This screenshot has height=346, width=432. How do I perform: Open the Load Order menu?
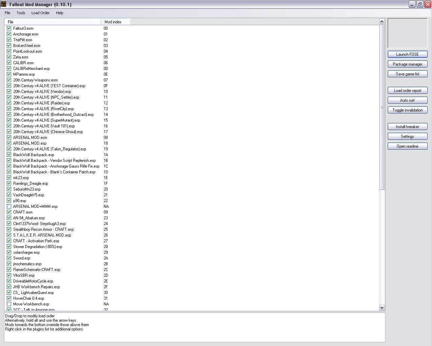(x=40, y=13)
